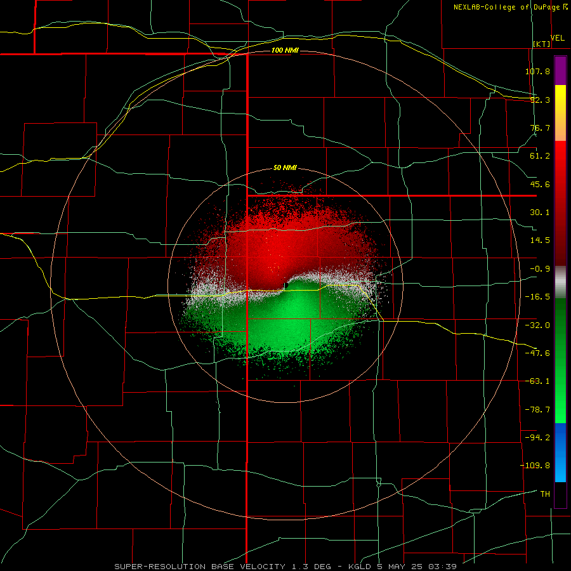This screenshot has width=571, height=571.
Task: Click the NEXLAB-College of DuPage credit text
Action: point(507,7)
